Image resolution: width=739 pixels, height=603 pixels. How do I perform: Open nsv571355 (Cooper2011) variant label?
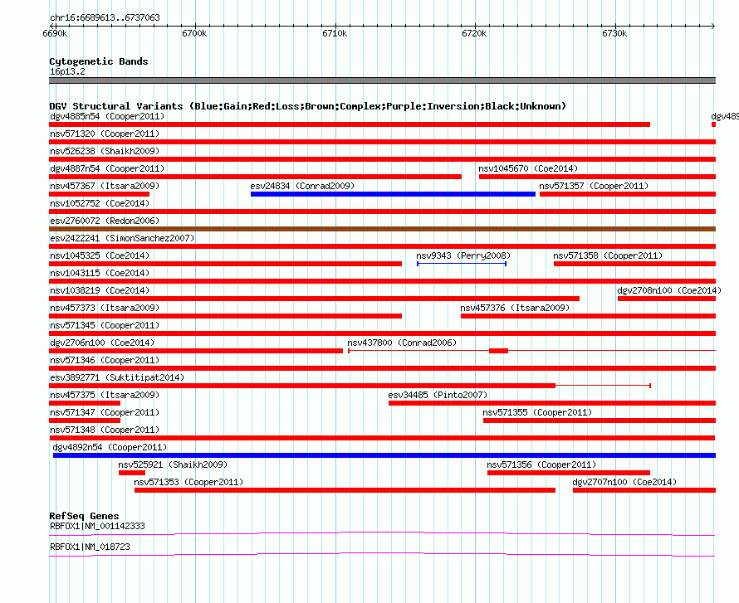click(x=537, y=412)
